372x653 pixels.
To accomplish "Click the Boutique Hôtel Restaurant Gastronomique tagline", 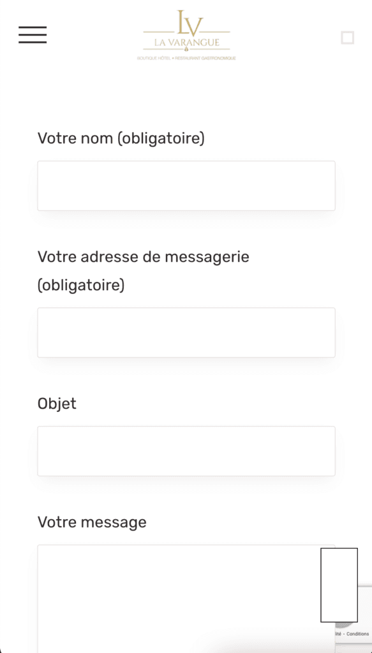I will click(186, 58).
